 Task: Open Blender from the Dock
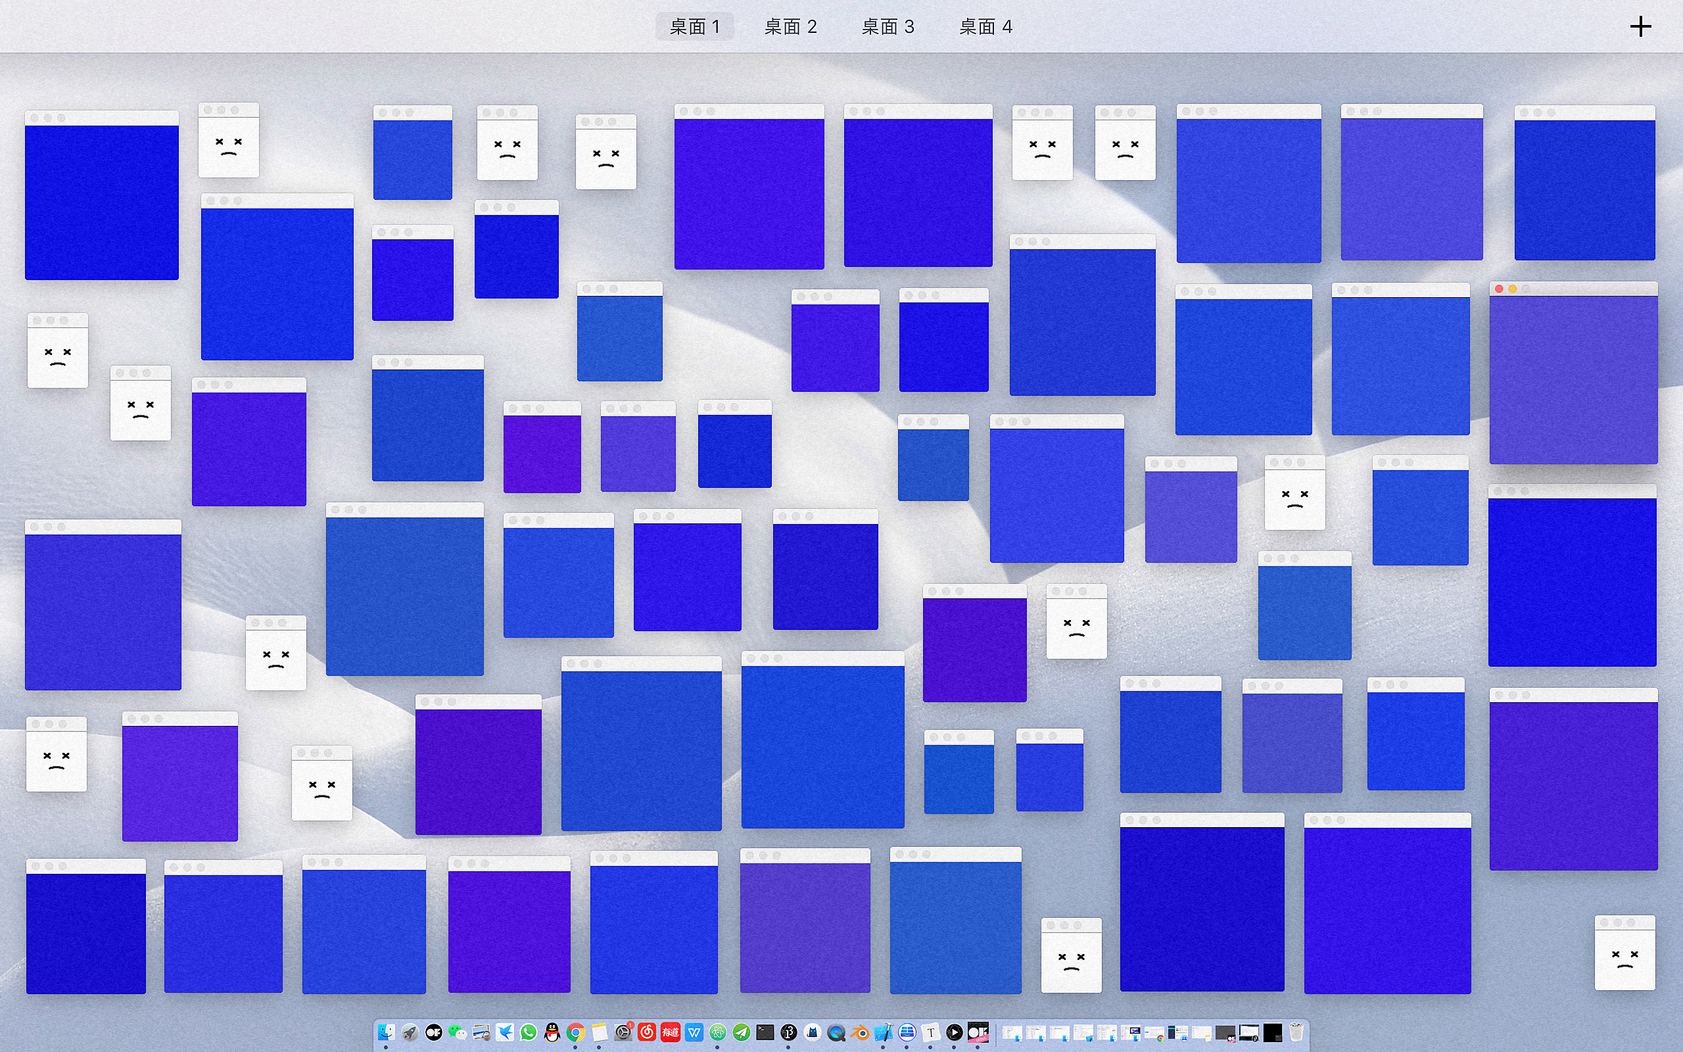point(860,1032)
